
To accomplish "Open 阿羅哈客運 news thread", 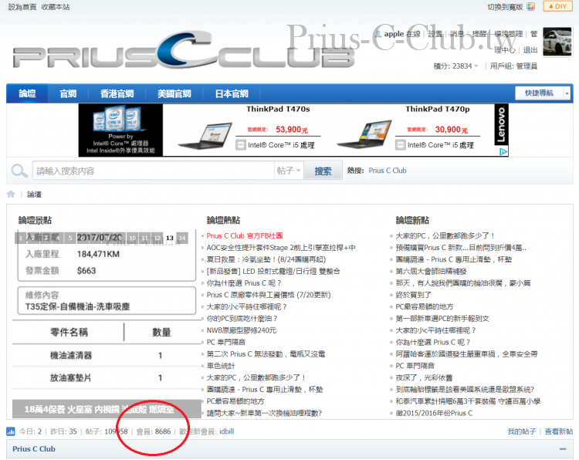I will [466, 353].
